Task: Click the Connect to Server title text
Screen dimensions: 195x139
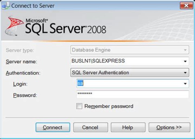Action: [x=33, y=6]
